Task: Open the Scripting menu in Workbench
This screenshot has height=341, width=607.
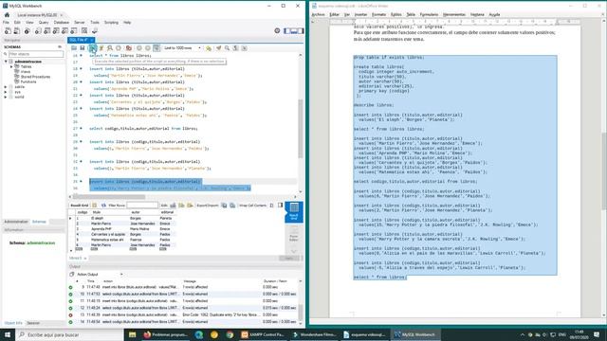Action: [111, 23]
